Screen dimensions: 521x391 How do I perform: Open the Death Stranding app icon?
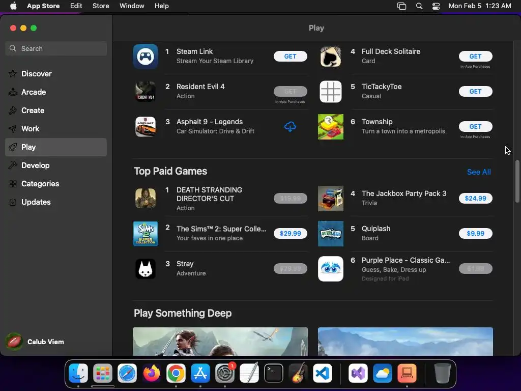coord(146,199)
